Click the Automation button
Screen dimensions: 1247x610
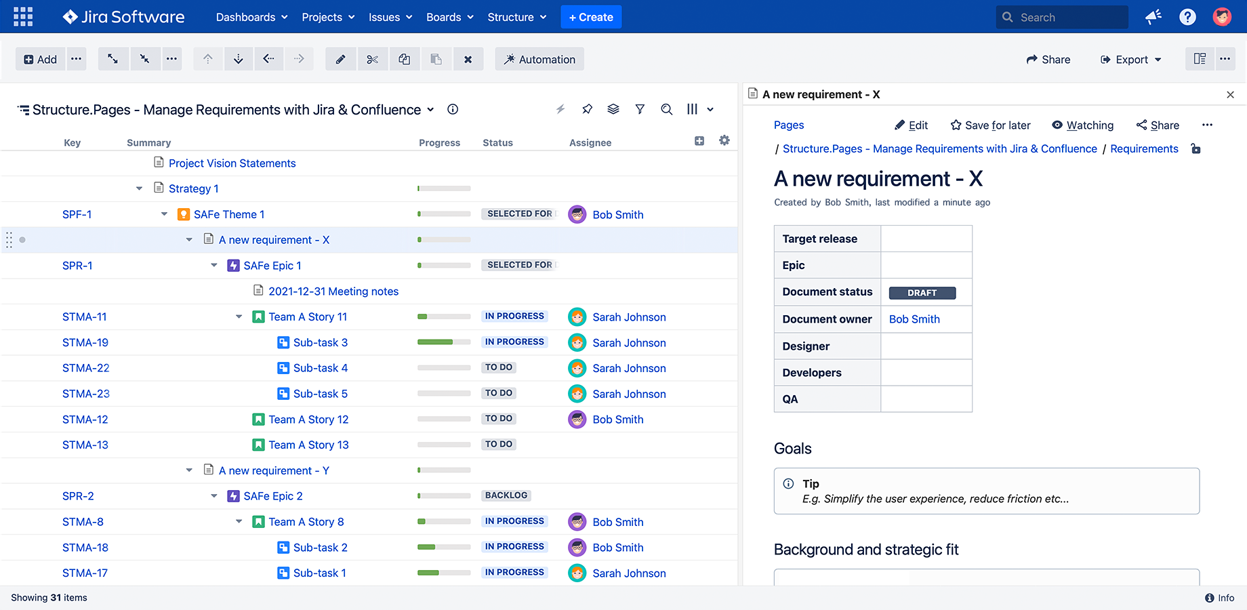pyautogui.click(x=539, y=59)
